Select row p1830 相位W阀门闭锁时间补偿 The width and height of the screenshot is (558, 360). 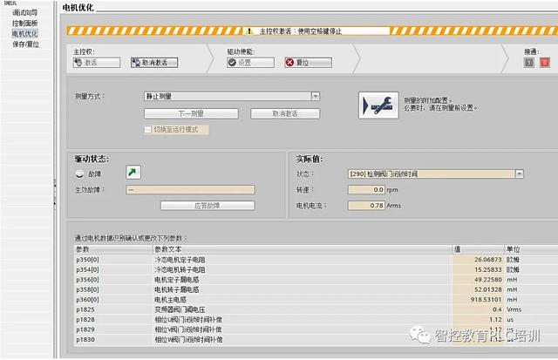tap(316, 339)
